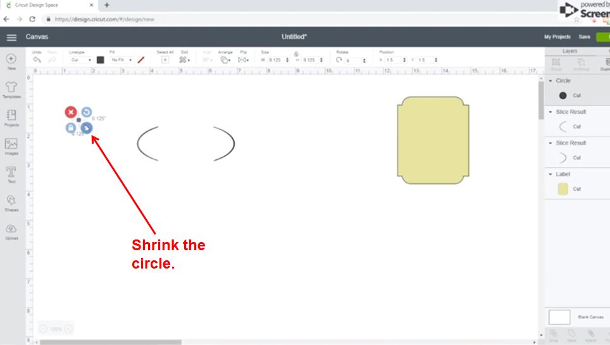Open a new browser tab

coord(106,5)
